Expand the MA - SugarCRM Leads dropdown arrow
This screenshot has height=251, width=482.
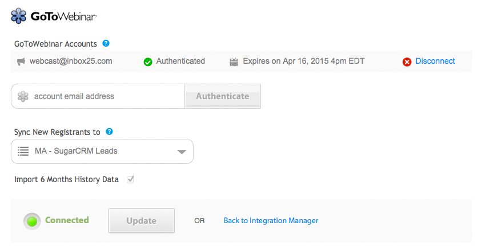182,152
